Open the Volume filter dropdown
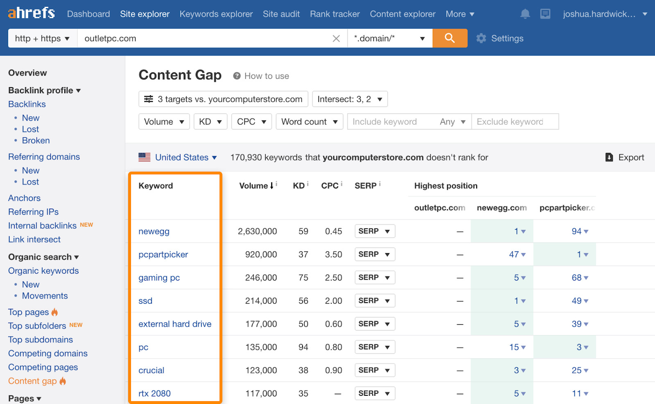 pyautogui.click(x=164, y=121)
